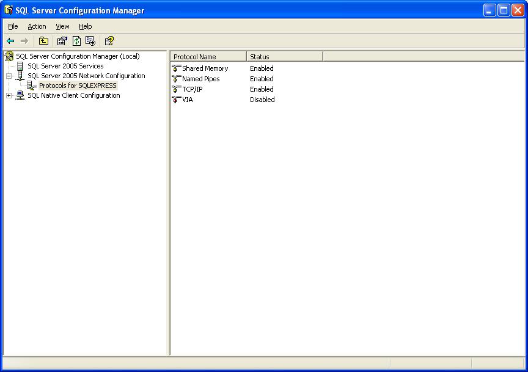Sort by Protocol Name column header

[208, 57]
